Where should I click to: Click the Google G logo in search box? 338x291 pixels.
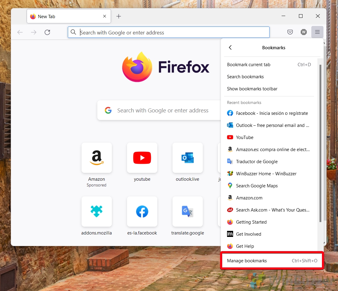[x=108, y=110]
